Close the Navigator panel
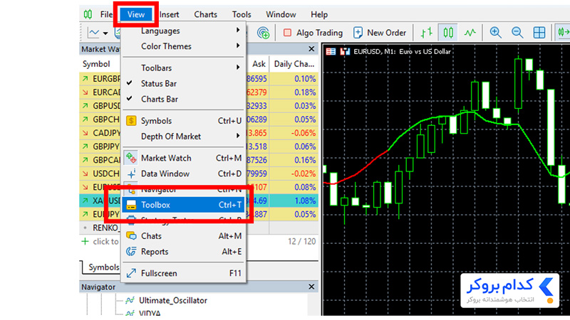Screen dimensions: 570x320 point(311,287)
